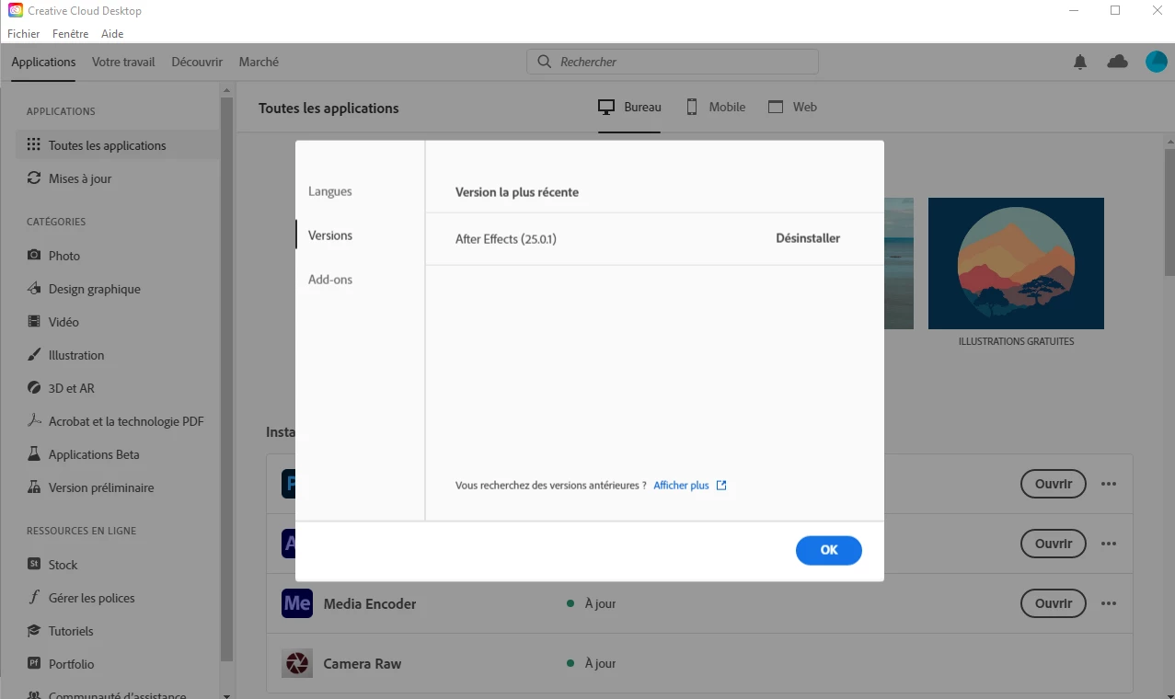Click the Creative Cloud logo in title bar
The height and width of the screenshot is (699, 1175).
click(x=16, y=11)
